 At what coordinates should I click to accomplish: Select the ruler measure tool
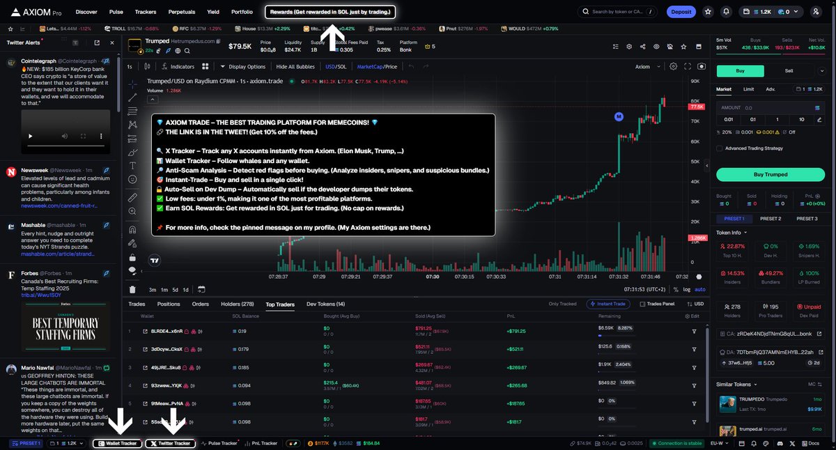tap(132, 199)
